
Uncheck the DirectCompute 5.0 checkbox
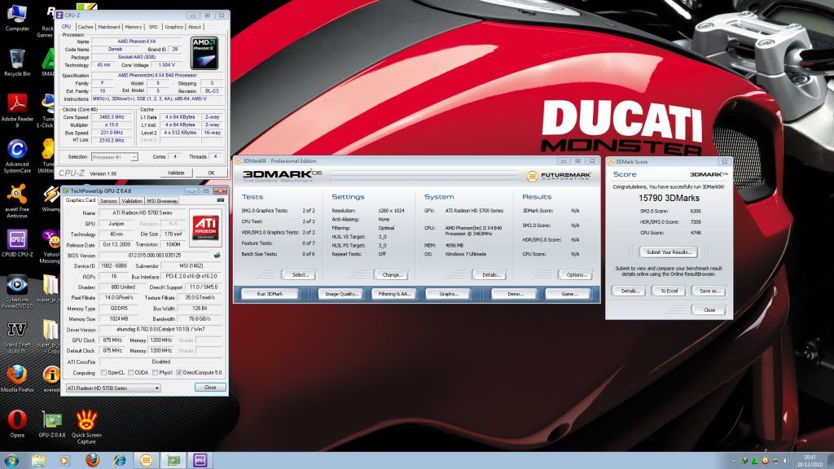tap(179, 373)
